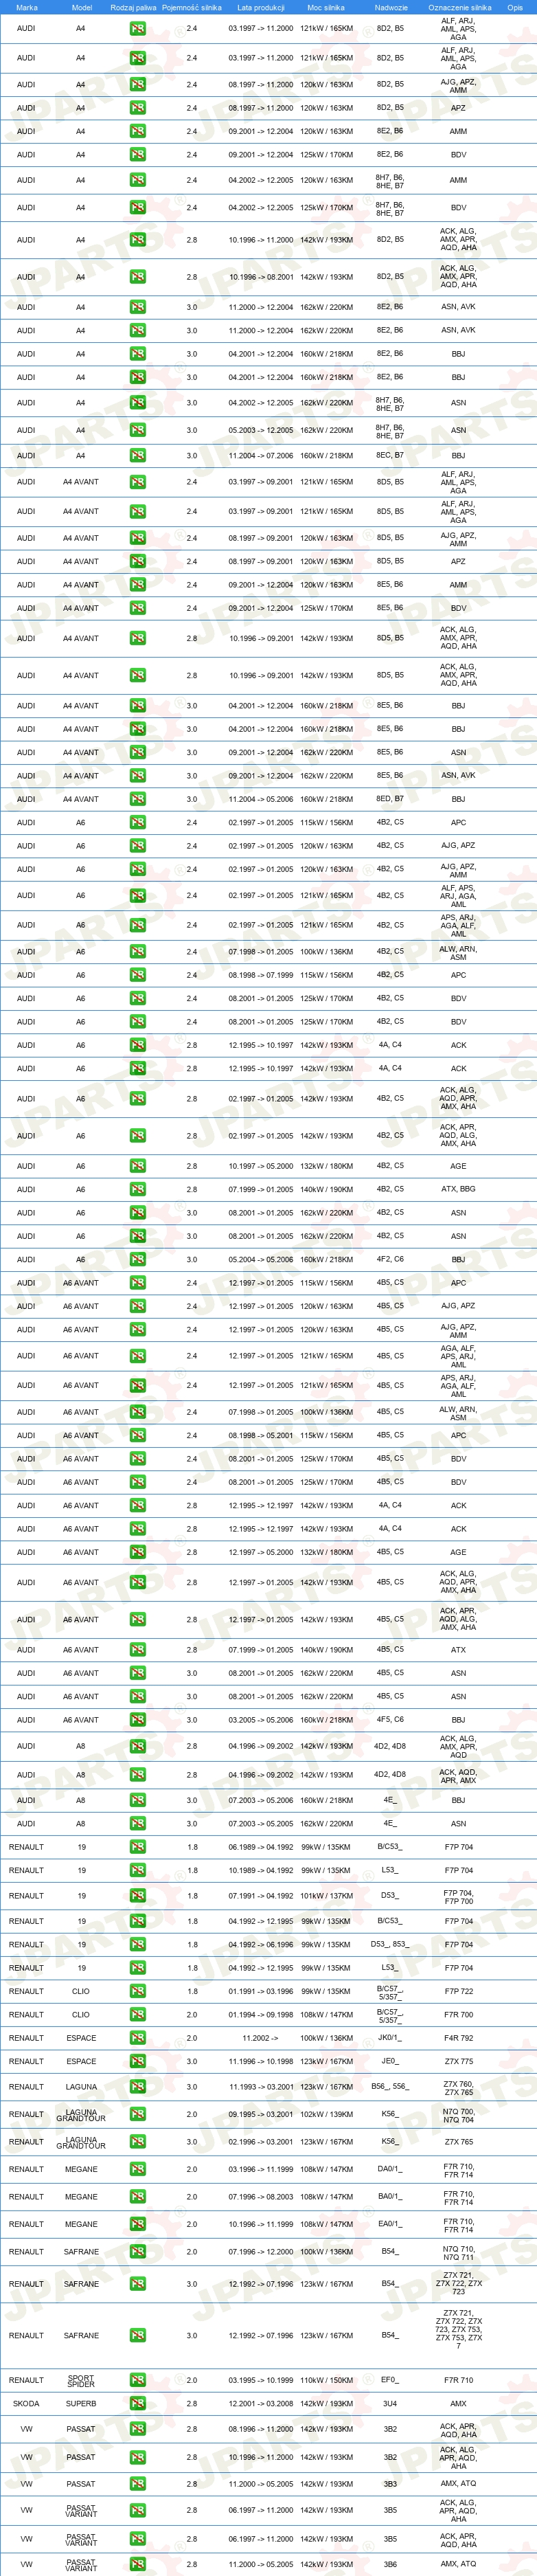Select the 101kW / 137KM power cell
The height and width of the screenshot is (2576, 537).
[x=326, y=1896]
